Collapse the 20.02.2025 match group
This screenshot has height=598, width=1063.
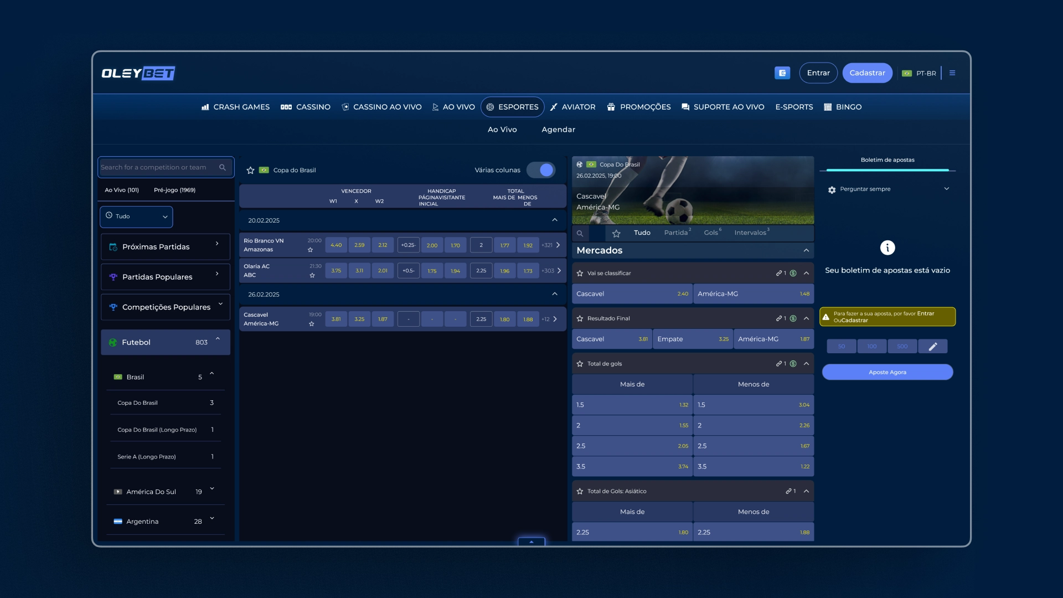[x=555, y=220]
